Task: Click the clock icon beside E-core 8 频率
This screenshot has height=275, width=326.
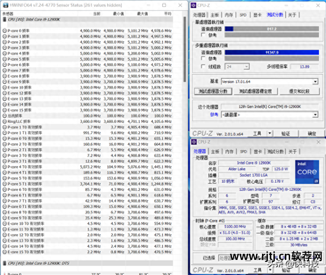Action: (4, 76)
